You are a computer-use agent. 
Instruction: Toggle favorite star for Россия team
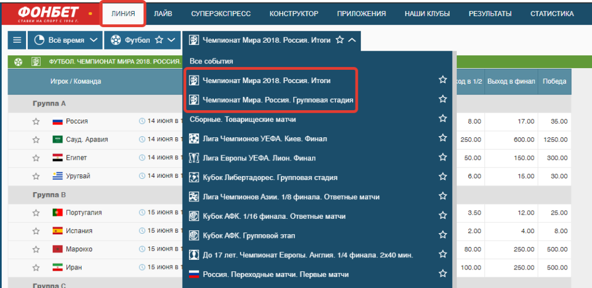(36, 121)
